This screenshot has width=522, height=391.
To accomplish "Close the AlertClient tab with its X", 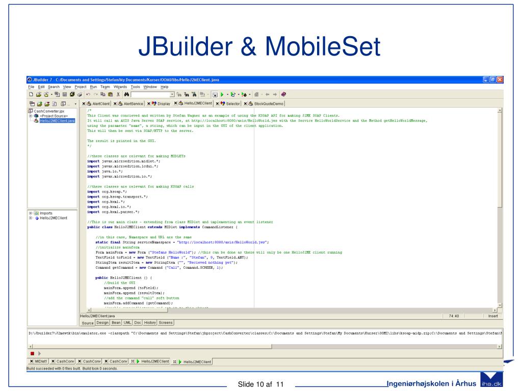I will coord(84,104).
